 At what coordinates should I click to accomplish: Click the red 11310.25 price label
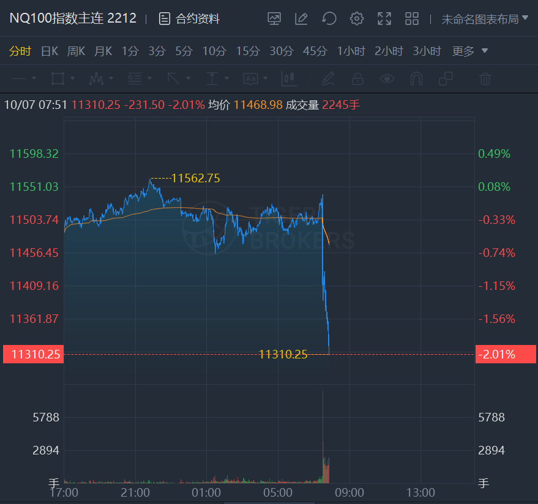pos(33,354)
